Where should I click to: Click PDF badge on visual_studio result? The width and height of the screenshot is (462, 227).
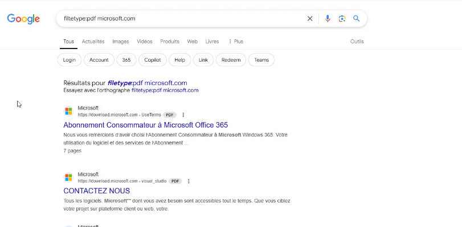coord(175,181)
